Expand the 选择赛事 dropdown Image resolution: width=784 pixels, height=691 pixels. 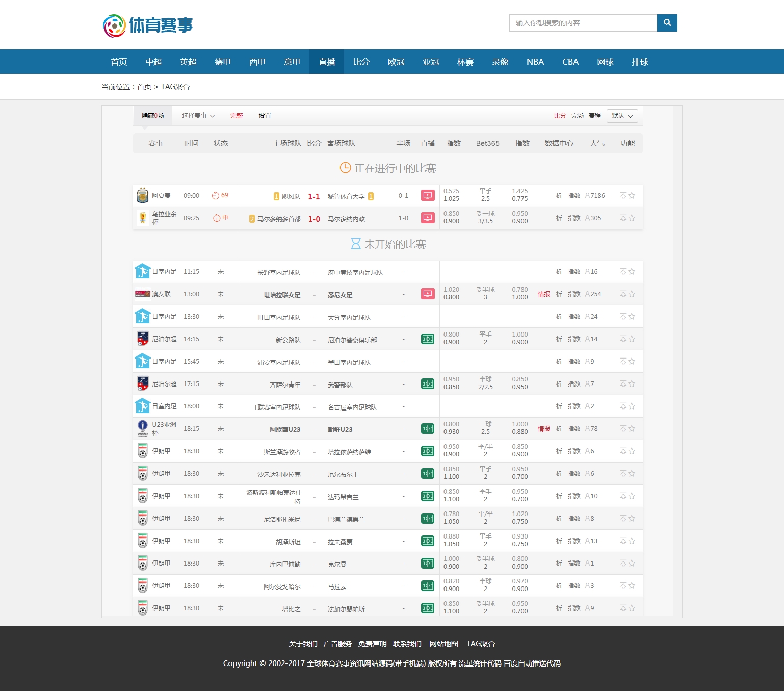click(x=198, y=116)
